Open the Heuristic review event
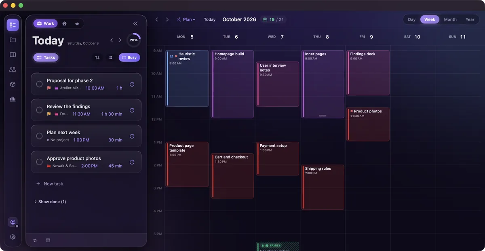This screenshot has width=485, height=251. click(187, 78)
